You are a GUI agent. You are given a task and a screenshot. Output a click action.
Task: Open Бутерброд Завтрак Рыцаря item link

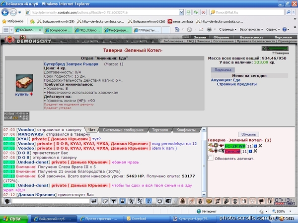pyautogui.click(x=71, y=64)
